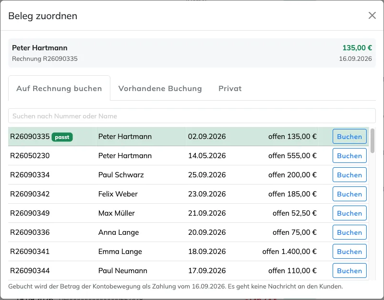Click Peter Hartmann in R26050230 row
This screenshot has height=300, width=384.
(125, 155)
